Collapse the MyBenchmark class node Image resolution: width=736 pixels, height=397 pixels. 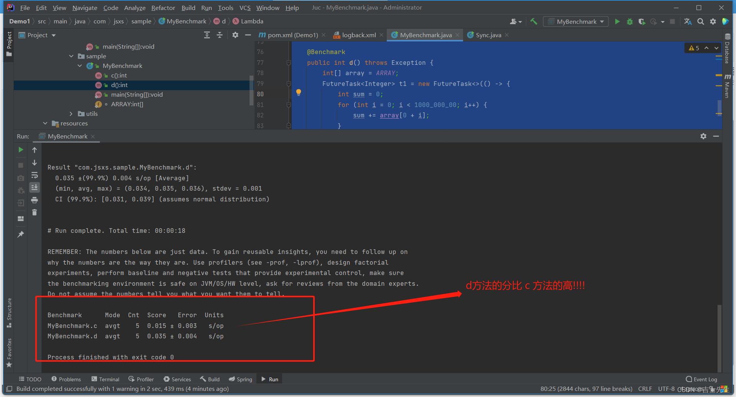tap(80, 66)
